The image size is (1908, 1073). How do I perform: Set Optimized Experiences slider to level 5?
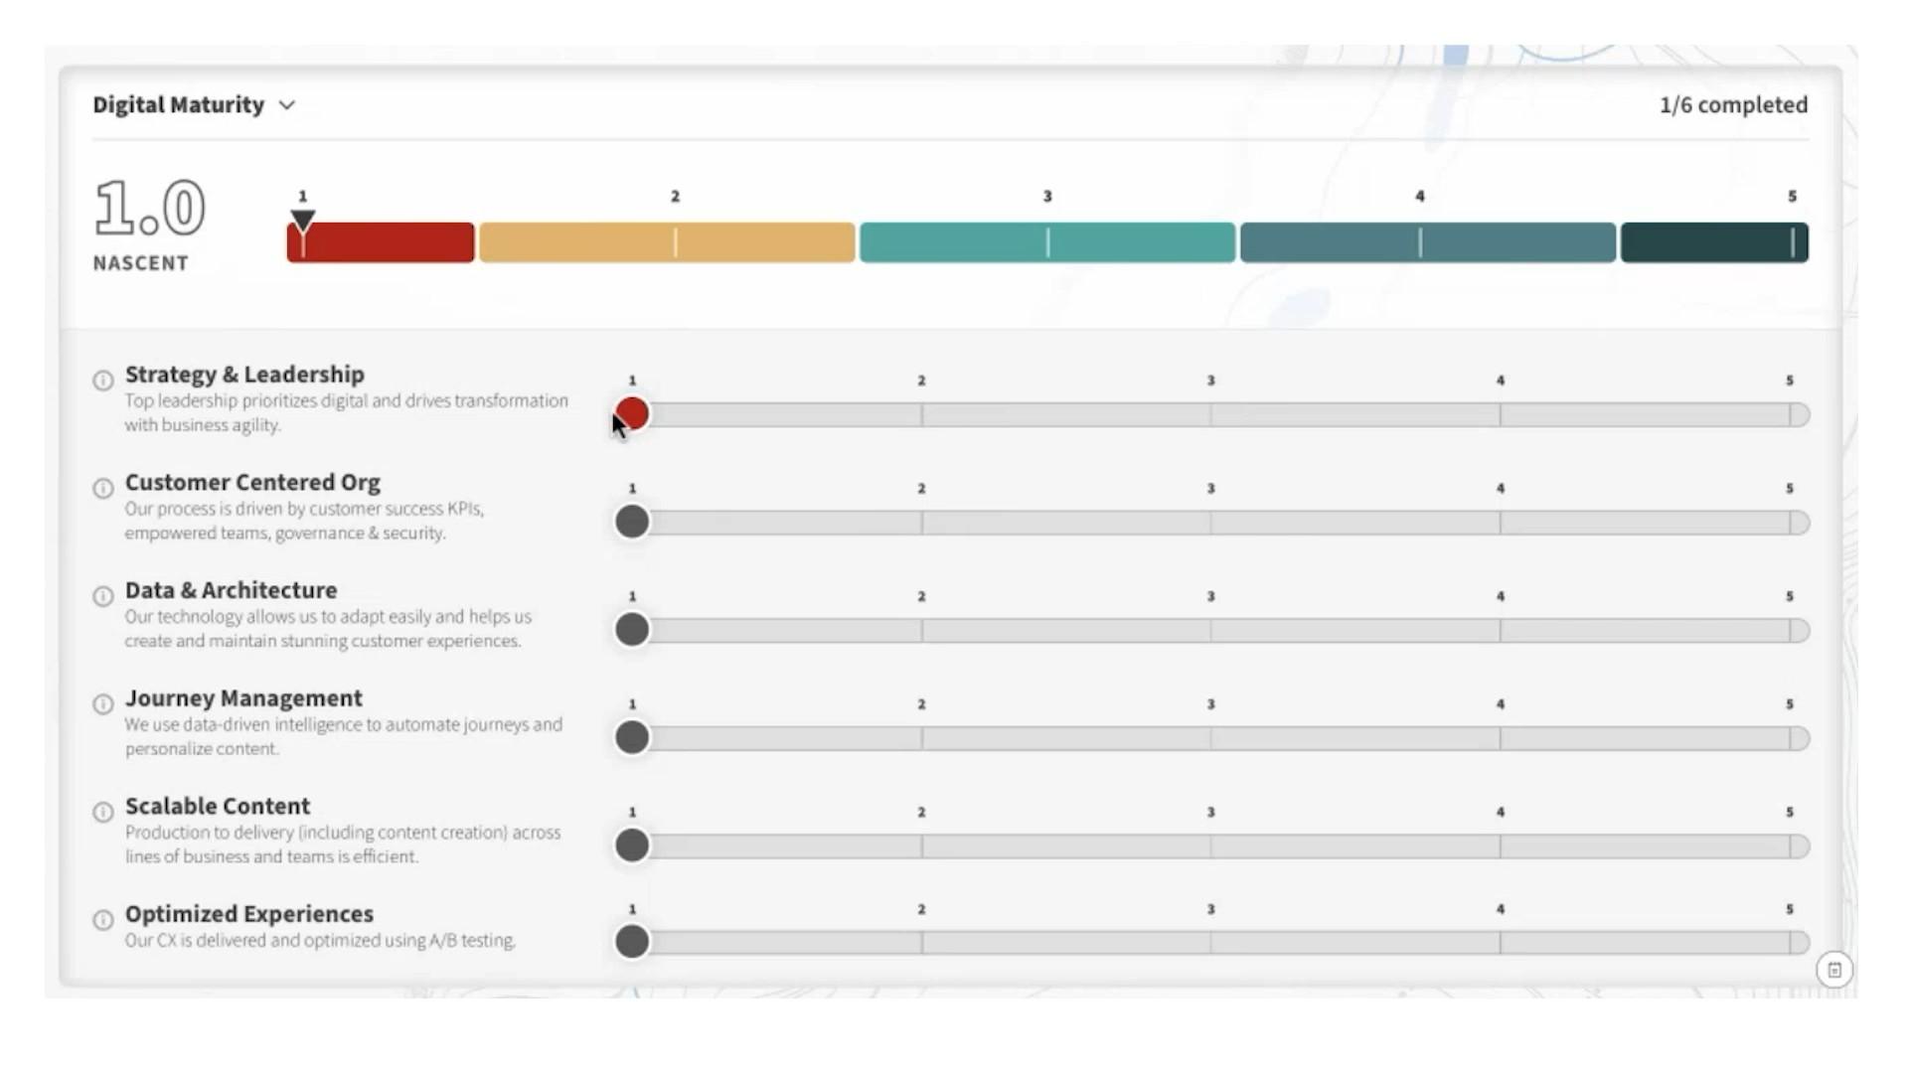click(1790, 942)
